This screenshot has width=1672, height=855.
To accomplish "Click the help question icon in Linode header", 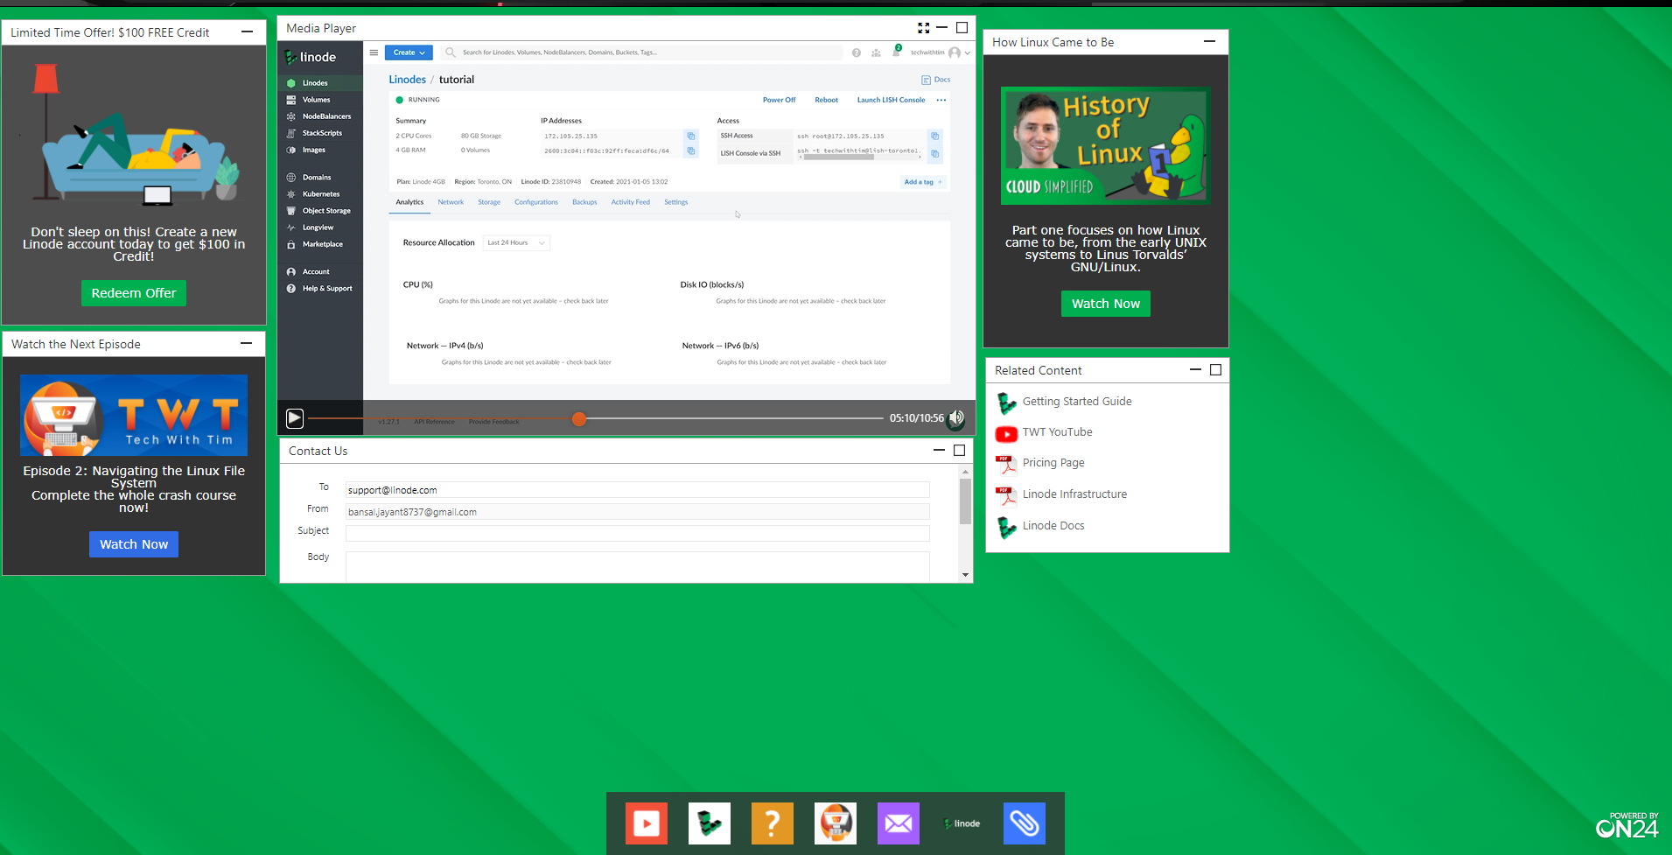I will (x=857, y=53).
